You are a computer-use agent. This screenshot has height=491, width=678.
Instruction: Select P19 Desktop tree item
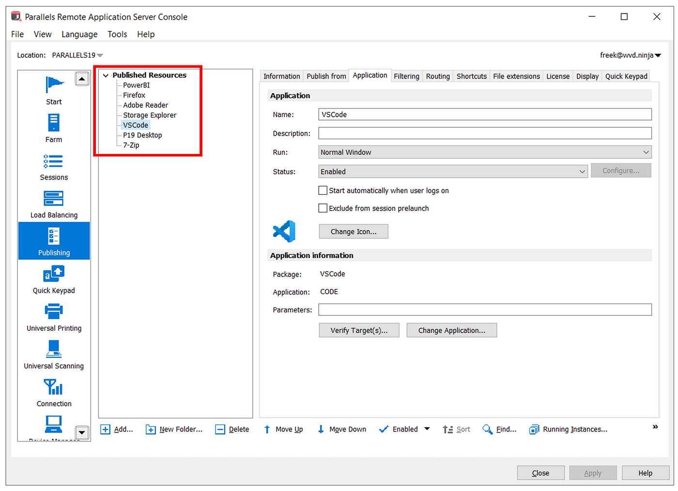[x=142, y=135]
